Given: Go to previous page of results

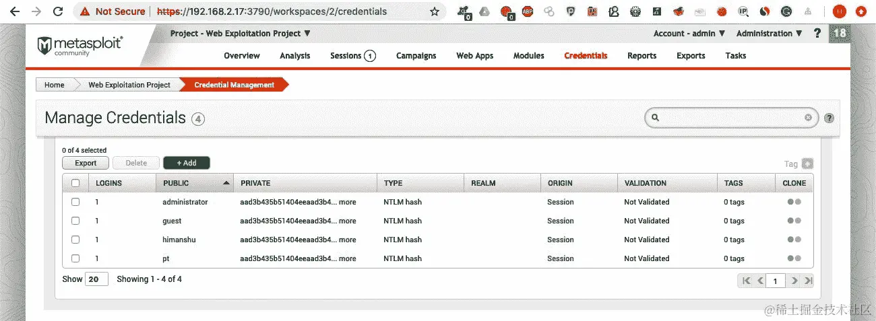Looking at the screenshot, I should coord(760,281).
